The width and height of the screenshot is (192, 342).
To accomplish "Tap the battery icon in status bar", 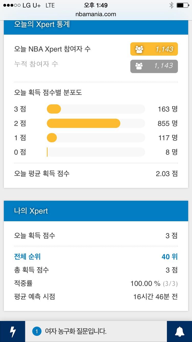I will pos(183,5).
